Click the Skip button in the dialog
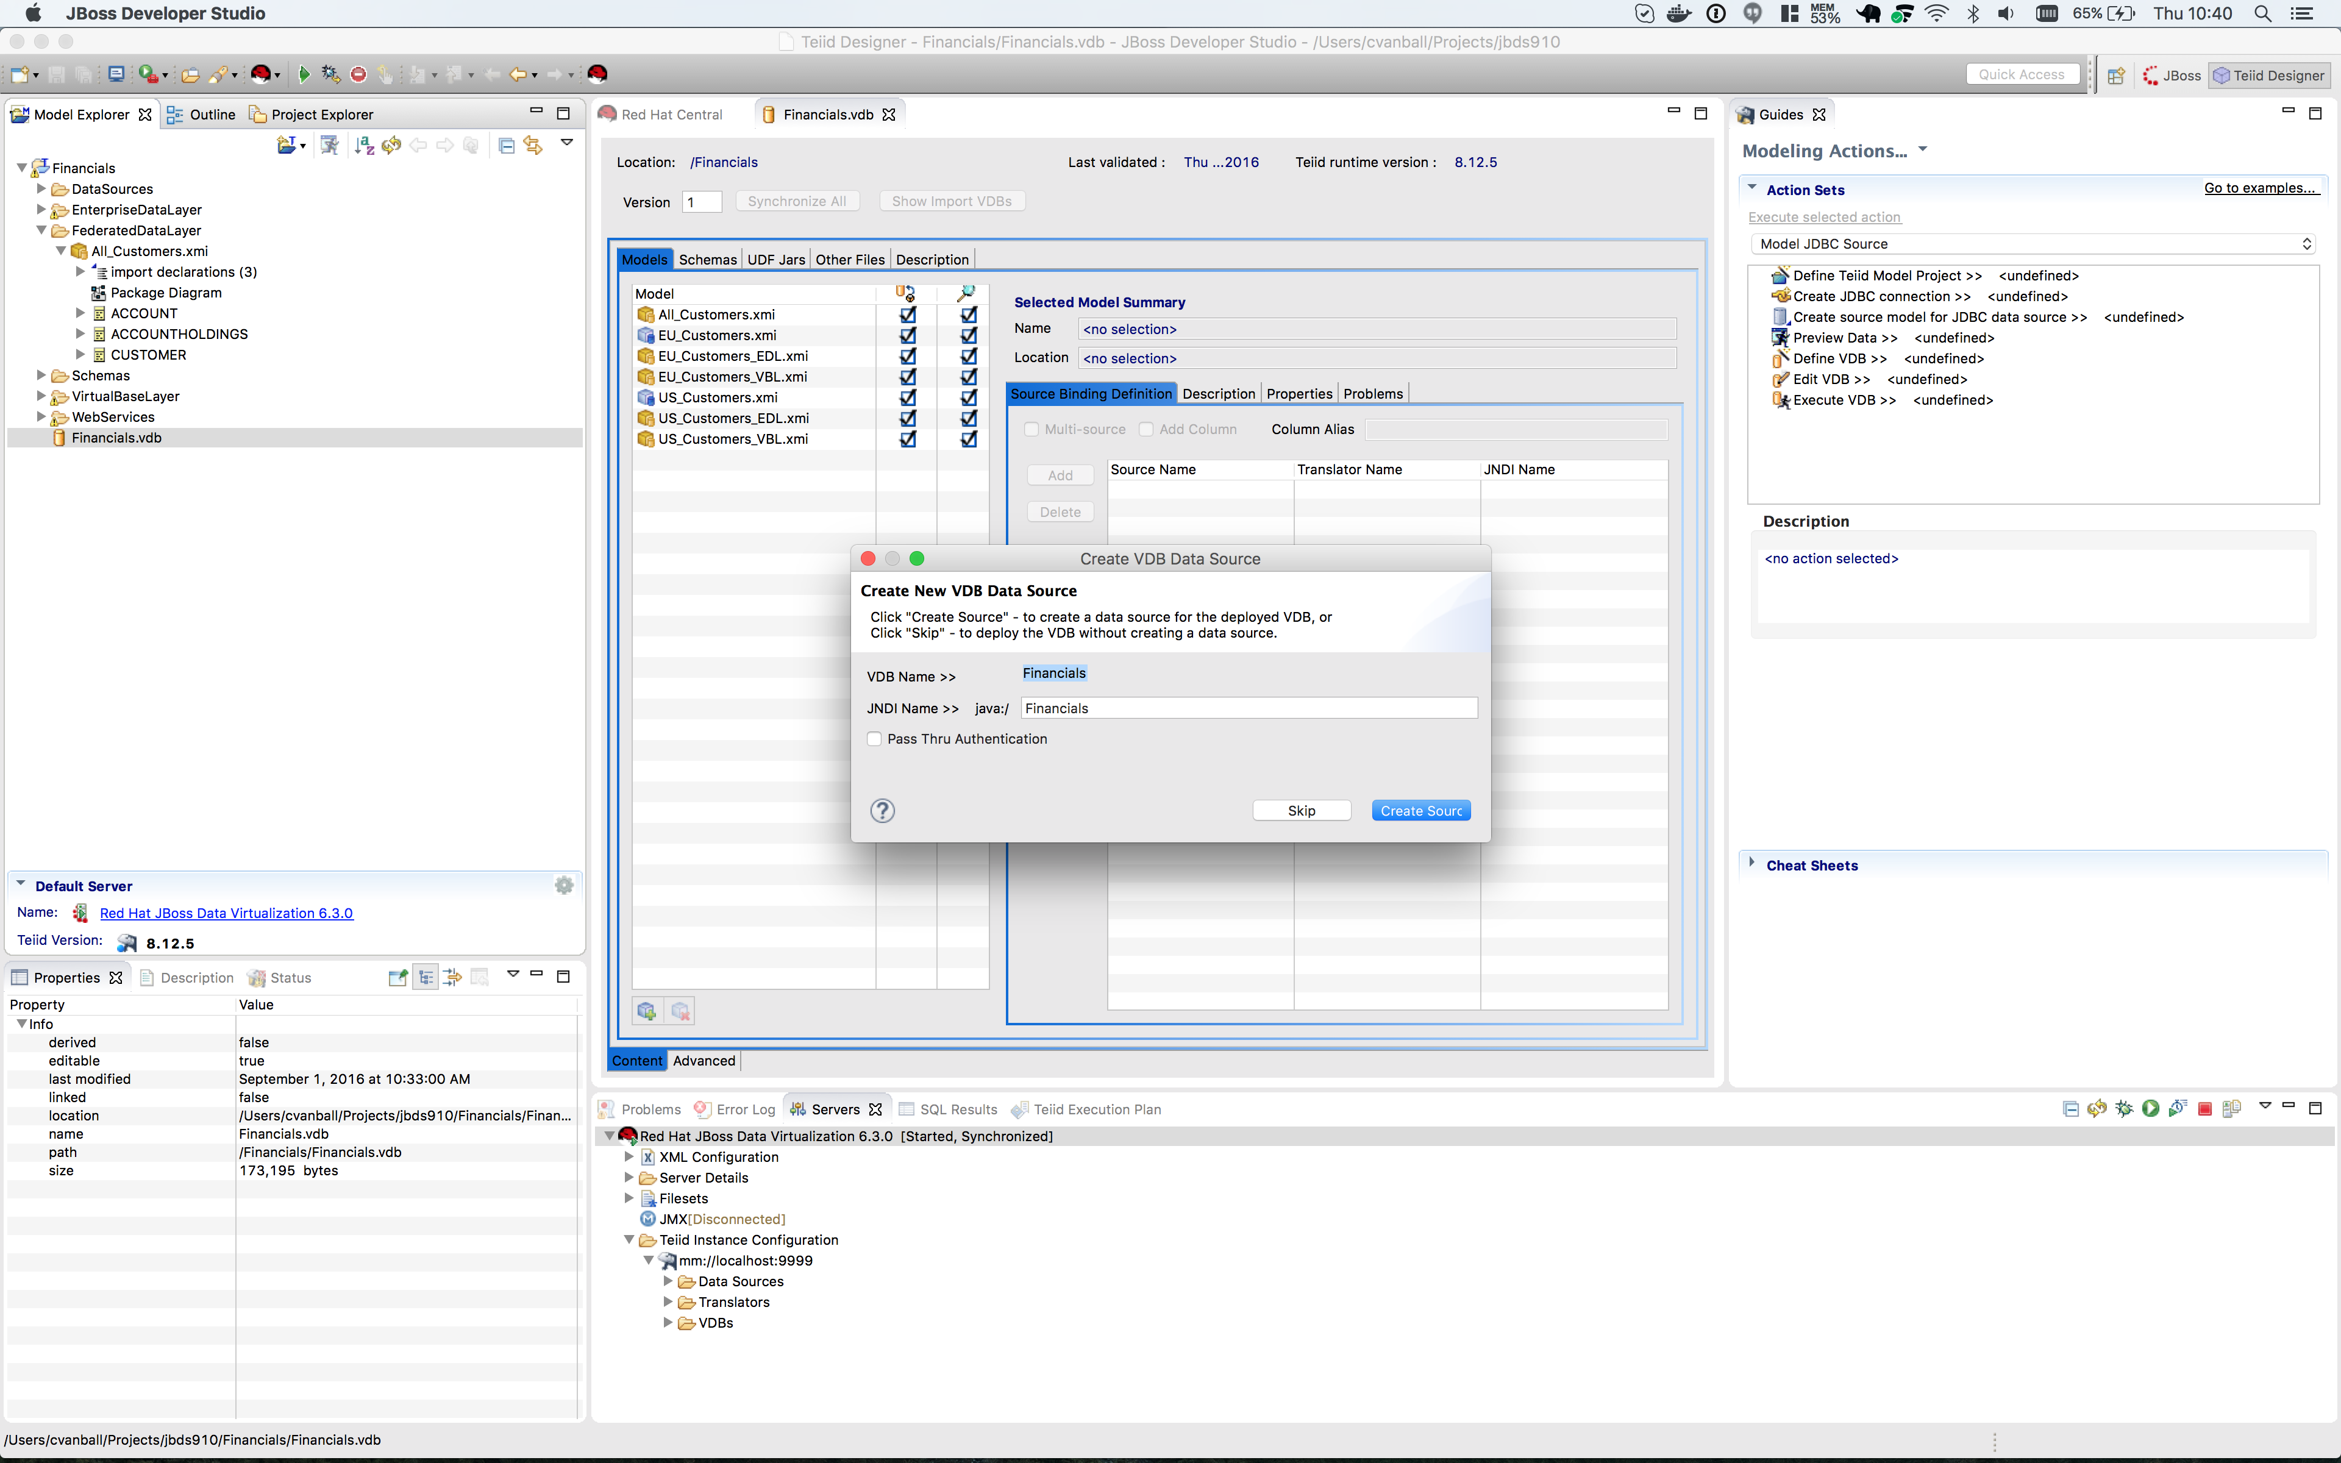Screen dimensions: 2341x1463 (x=1300, y=810)
